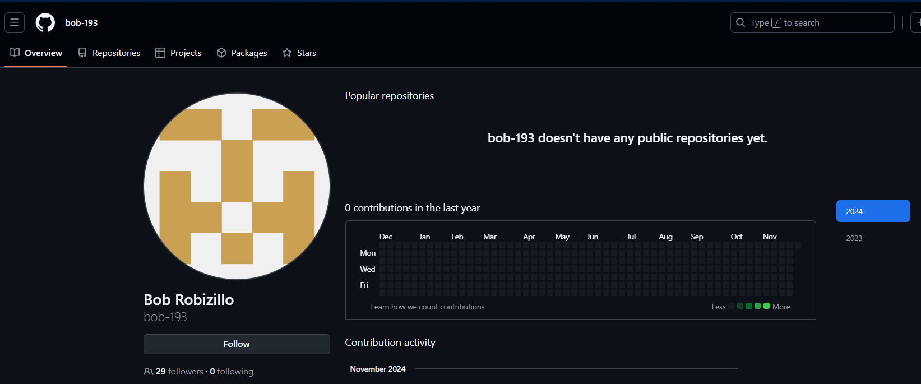Follow Bob Robizillo

(237, 344)
